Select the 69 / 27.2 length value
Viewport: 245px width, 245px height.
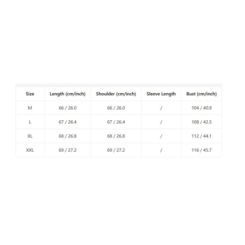pos(67,150)
